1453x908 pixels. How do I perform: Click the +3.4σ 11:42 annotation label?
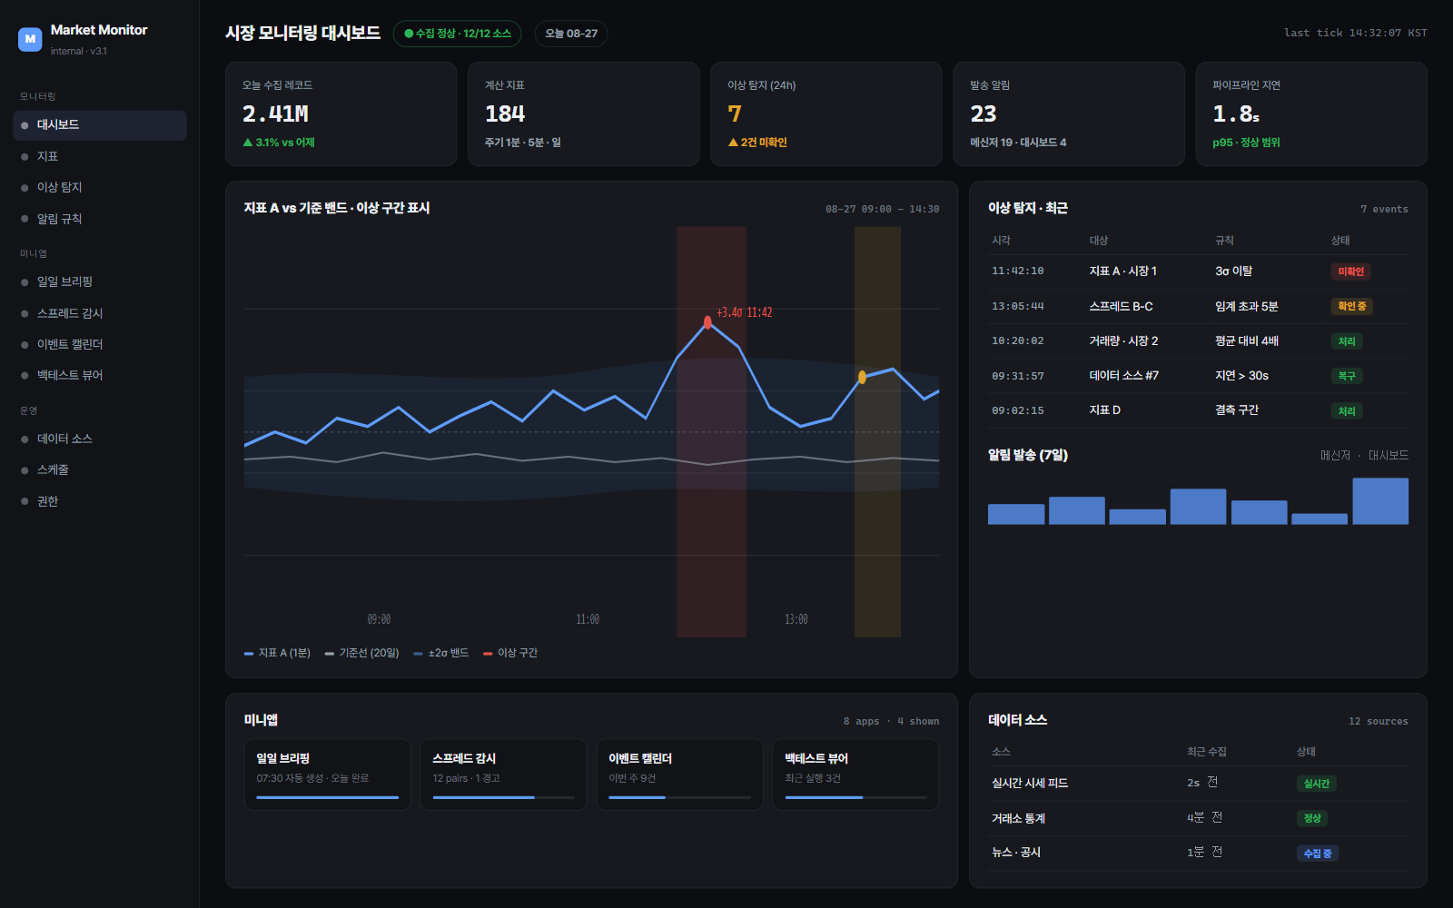[745, 312]
